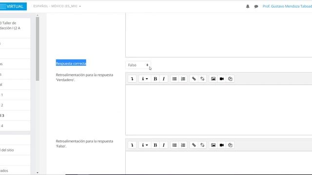312x175 pixels.
Task: Insert link in 'Verdadero' feedback editor
Action: coord(194,79)
